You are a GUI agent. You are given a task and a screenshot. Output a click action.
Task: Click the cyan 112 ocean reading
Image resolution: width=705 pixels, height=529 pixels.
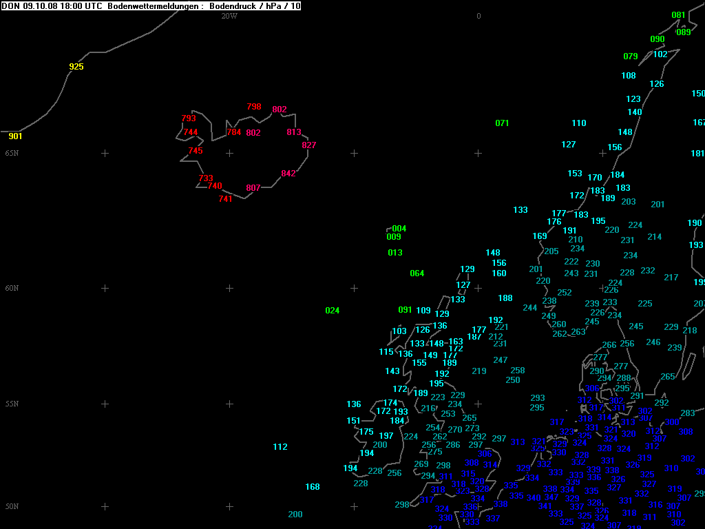(x=280, y=447)
